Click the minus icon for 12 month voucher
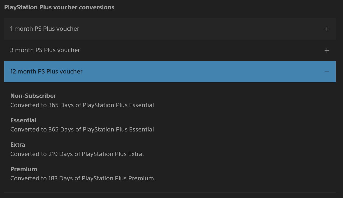This screenshot has height=198, width=343. [x=327, y=72]
